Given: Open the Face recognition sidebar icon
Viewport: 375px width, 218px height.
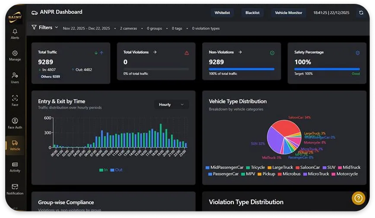Looking at the screenshot, I should coord(15,98).
